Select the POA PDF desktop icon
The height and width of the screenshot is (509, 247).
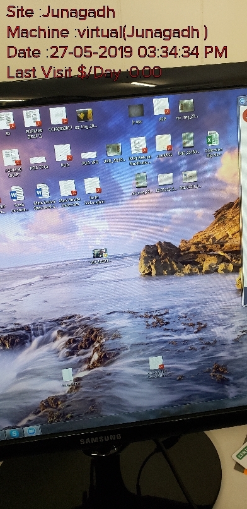[x=64, y=155]
